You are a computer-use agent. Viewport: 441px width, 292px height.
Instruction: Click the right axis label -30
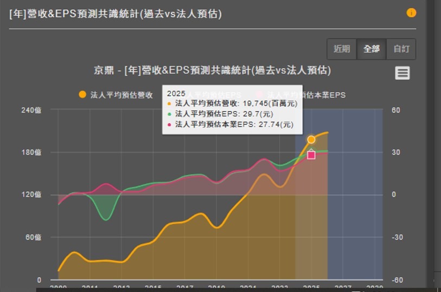click(397, 237)
